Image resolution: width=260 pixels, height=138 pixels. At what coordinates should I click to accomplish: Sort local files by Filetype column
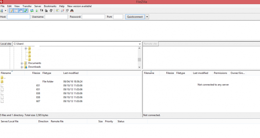pos(52,73)
